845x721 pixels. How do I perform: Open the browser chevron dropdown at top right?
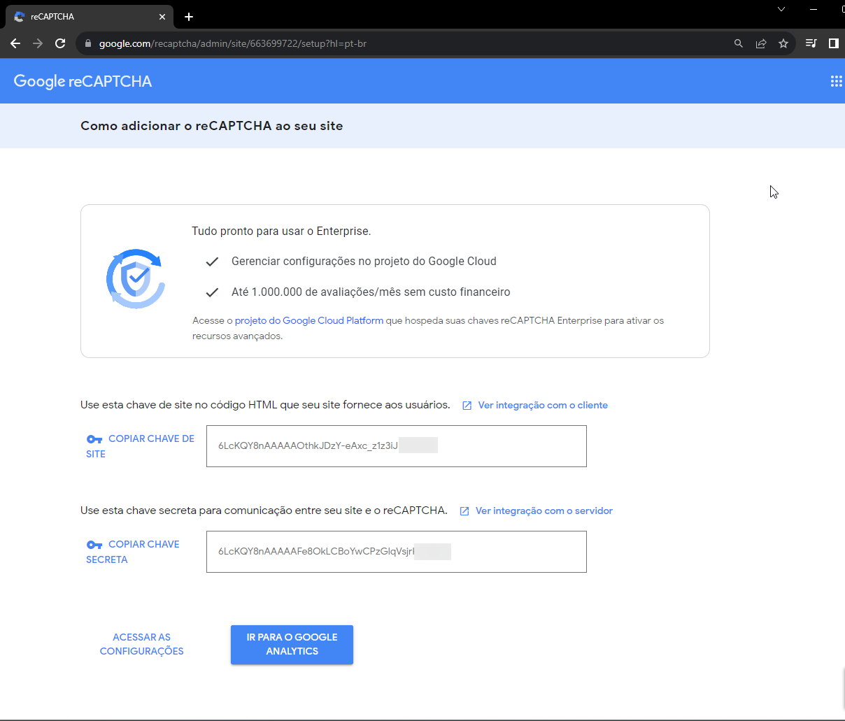781,10
